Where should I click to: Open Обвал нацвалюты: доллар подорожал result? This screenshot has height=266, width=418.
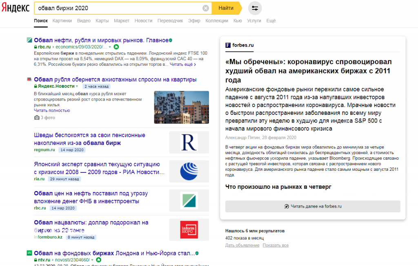[x=91, y=226]
